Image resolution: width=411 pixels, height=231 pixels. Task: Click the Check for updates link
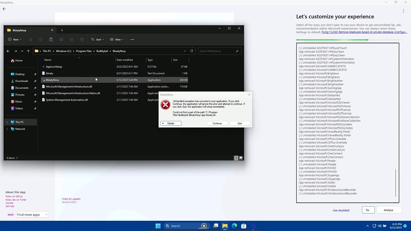(71, 199)
